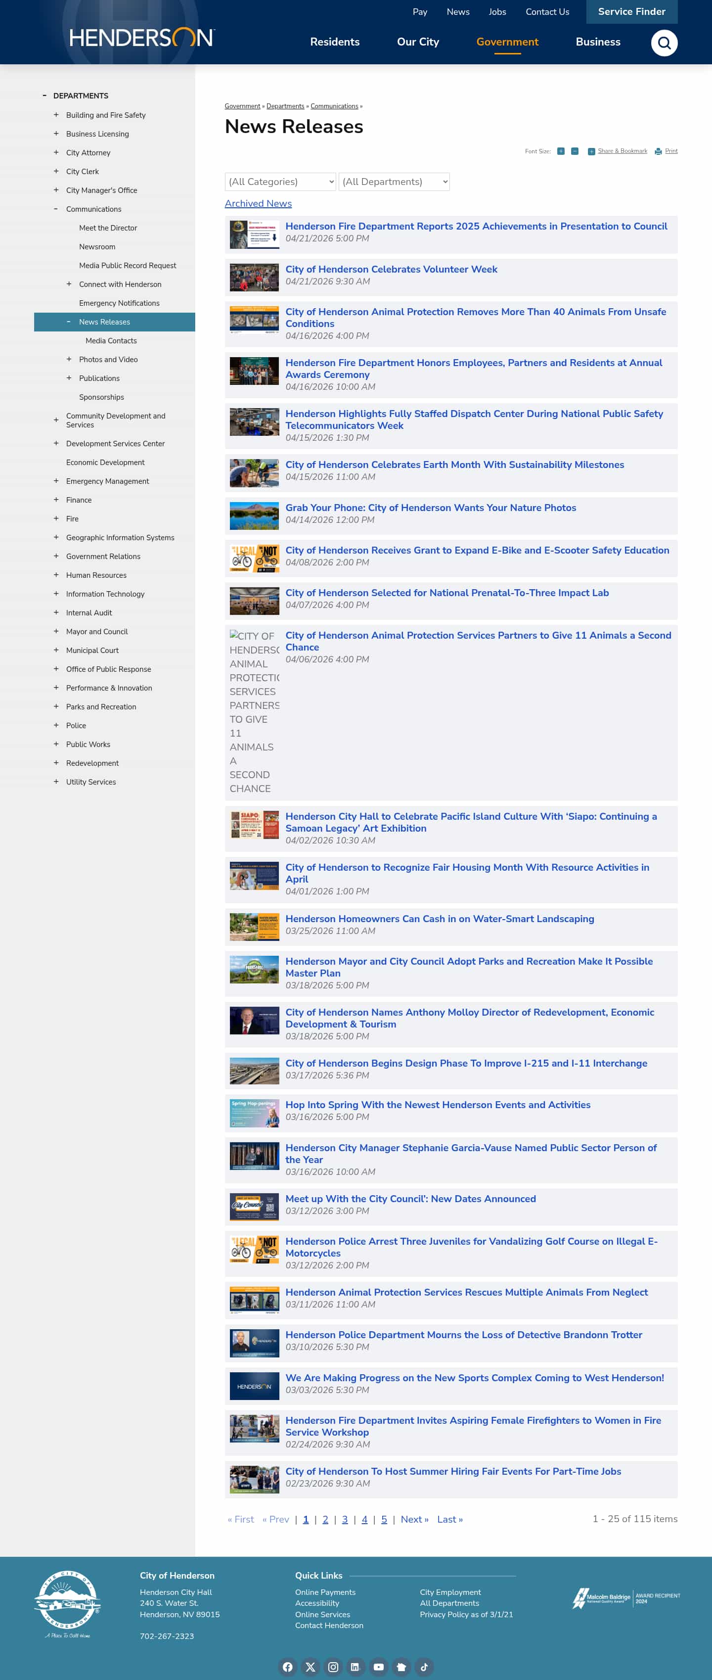Collapse the Communications sidebar section
The width and height of the screenshot is (712, 1680).
tap(56, 209)
